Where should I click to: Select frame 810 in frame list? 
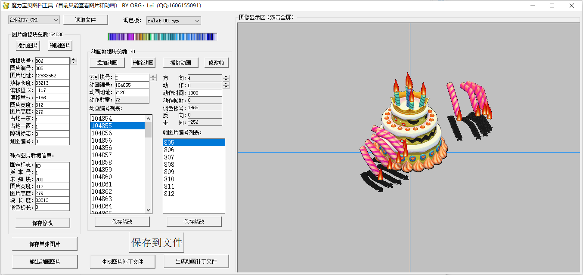pyautogui.click(x=194, y=179)
